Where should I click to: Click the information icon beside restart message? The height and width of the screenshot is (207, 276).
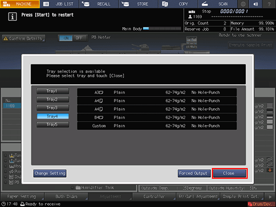click(12, 17)
